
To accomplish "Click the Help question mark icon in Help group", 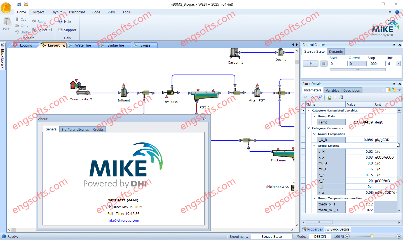I will pyautogui.click(x=60, y=21).
